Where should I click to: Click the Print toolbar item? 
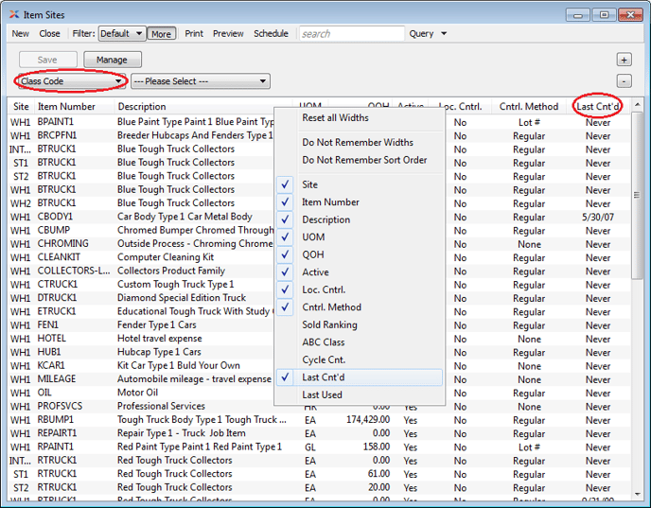(194, 34)
